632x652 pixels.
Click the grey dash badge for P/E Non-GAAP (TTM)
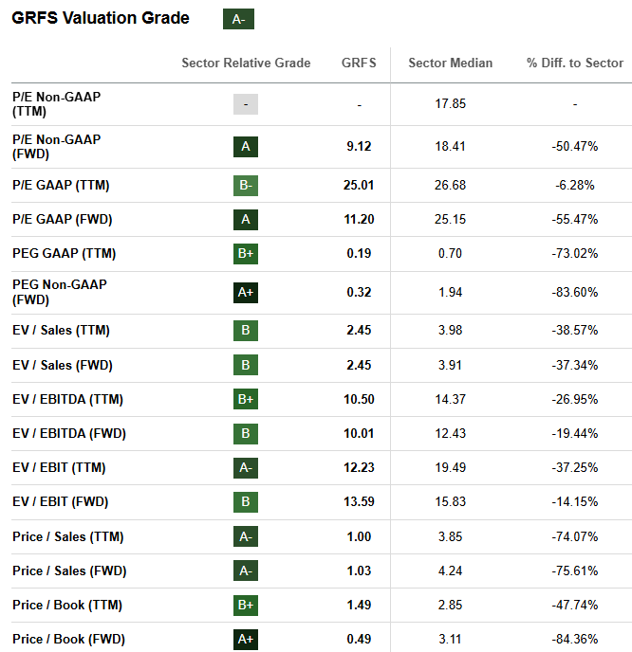click(246, 104)
